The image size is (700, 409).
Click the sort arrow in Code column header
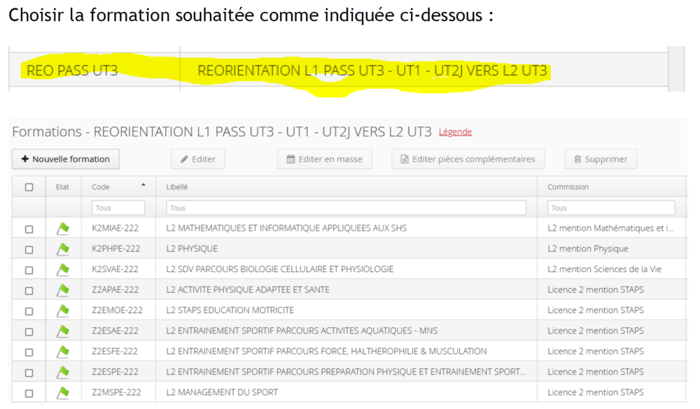pos(143,186)
